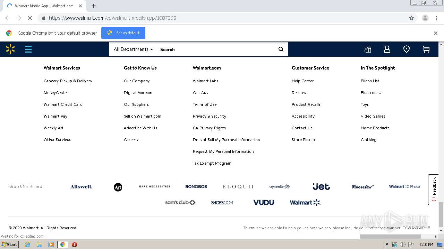Open the Windows Start menu
Screen dimensions: 444x249
pyautogui.click(x=9, y=244)
